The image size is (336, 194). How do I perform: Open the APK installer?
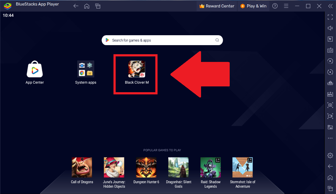click(330, 94)
